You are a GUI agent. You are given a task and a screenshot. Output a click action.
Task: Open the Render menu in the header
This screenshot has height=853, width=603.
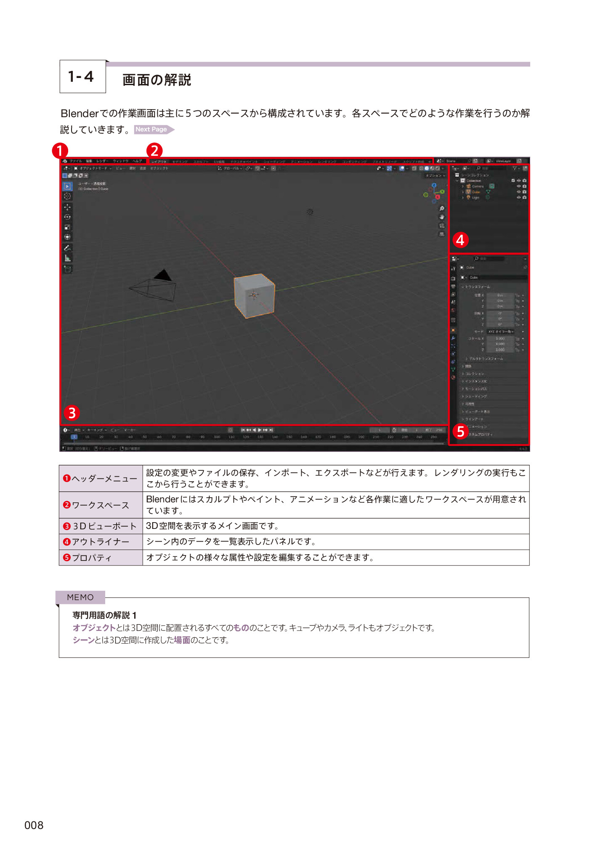[102, 161]
